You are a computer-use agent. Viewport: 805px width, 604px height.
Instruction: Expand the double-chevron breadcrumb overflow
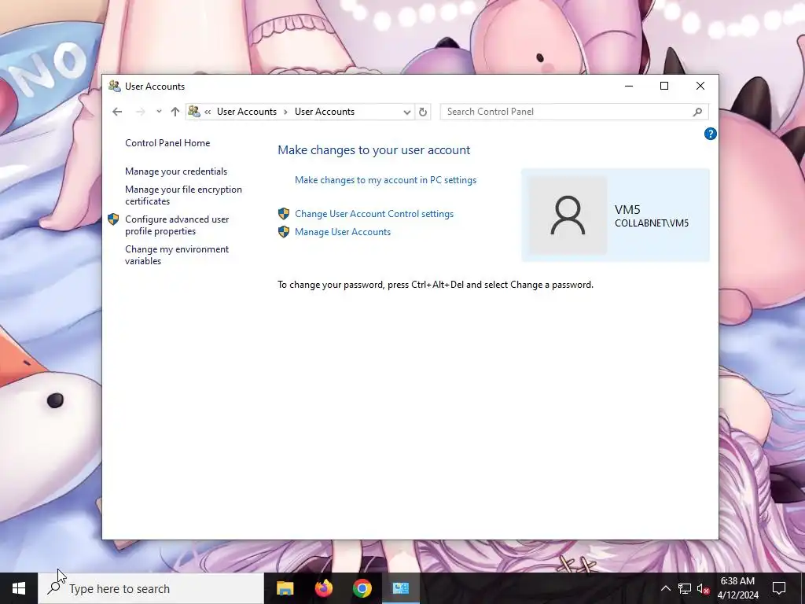[x=208, y=112]
